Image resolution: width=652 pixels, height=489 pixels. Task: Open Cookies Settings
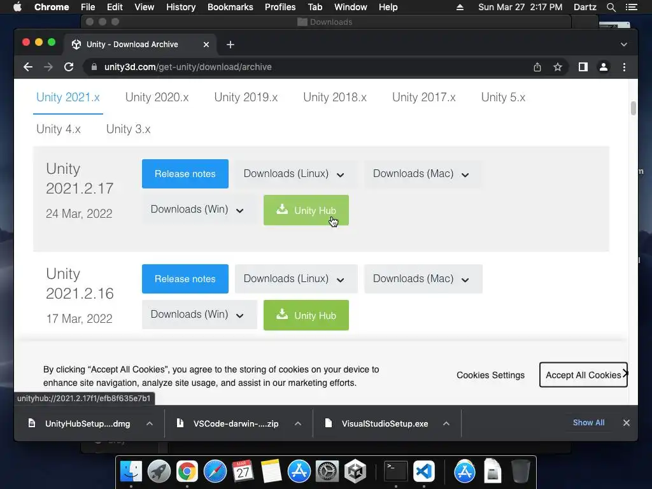tap(491, 375)
